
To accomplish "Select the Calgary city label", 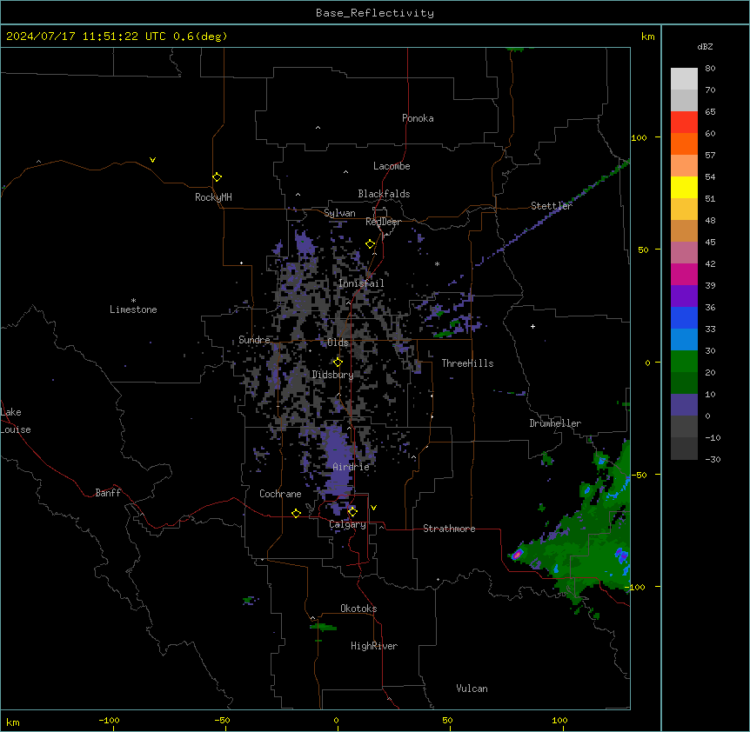I will point(347,524).
